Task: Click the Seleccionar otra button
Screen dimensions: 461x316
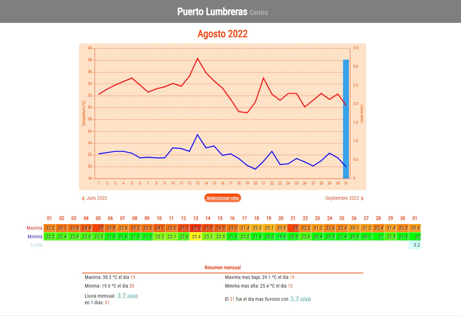Action: [222, 198]
